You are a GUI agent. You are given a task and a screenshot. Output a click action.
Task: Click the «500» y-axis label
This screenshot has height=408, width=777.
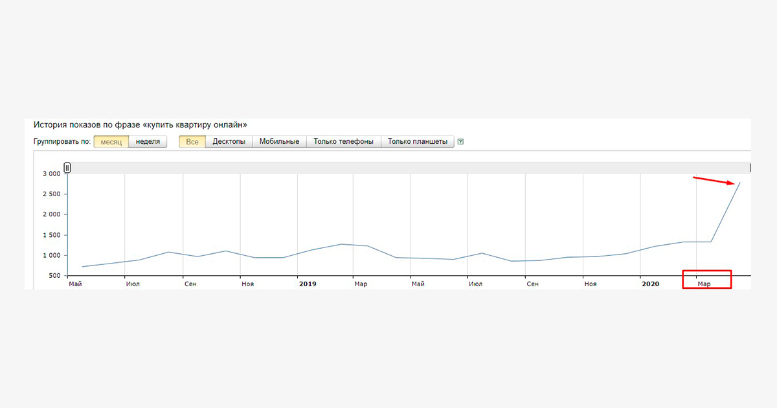(54, 276)
